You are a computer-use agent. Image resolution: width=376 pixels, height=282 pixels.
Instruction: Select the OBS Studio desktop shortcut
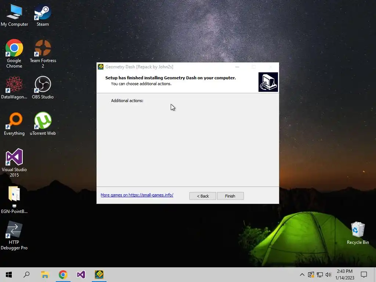click(43, 87)
